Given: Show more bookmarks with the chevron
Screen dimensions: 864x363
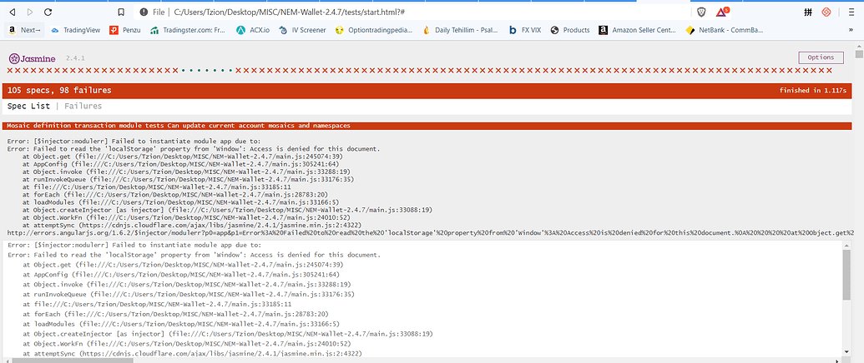Looking at the screenshot, I should 850,30.
